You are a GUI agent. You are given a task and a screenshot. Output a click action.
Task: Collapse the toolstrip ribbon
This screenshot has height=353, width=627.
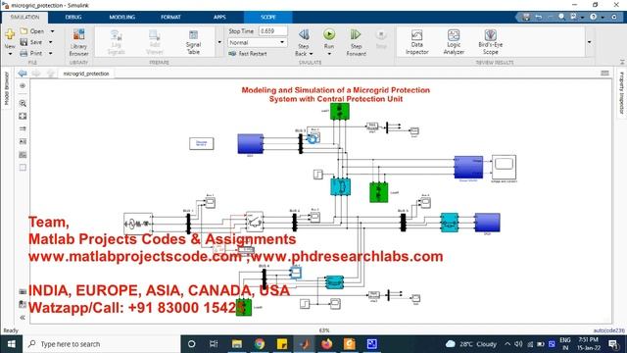coord(622,62)
